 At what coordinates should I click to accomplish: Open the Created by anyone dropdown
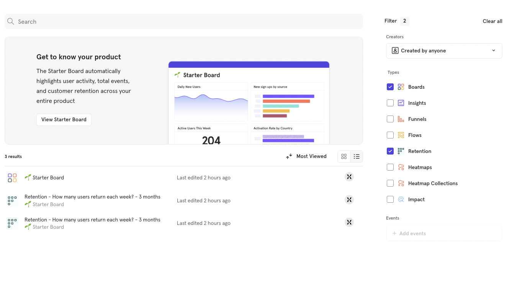(444, 50)
